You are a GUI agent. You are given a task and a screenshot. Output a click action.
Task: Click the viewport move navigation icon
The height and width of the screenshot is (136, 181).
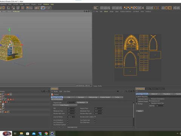84,11
